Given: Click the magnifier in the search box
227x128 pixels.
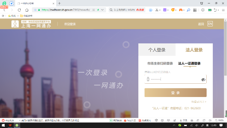Looking at the screenshot, I should pyautogui.click(x=111, y=10).
